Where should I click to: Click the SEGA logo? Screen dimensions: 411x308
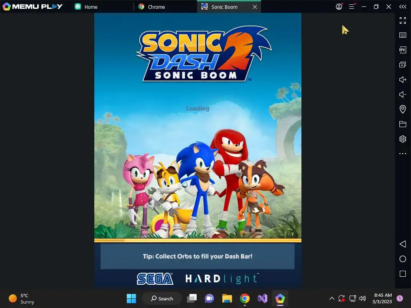coord(155,279)
